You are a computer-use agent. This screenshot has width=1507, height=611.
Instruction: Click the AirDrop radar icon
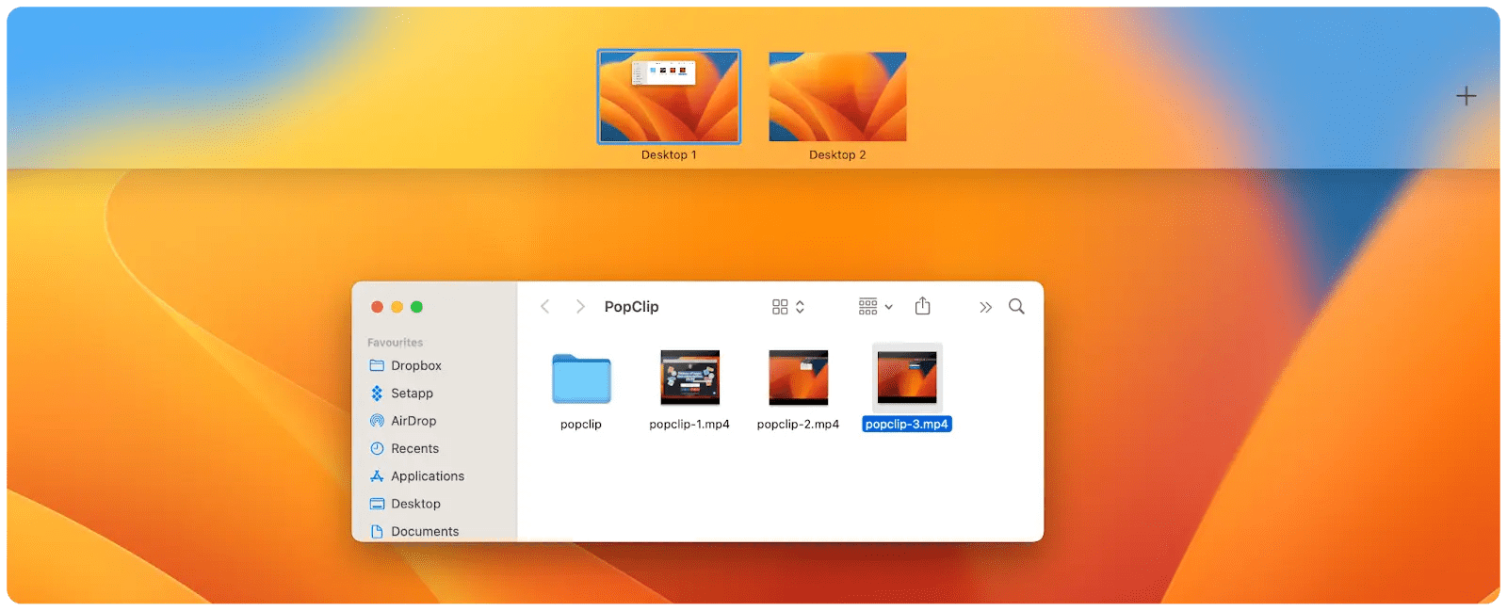click(377, 421)
